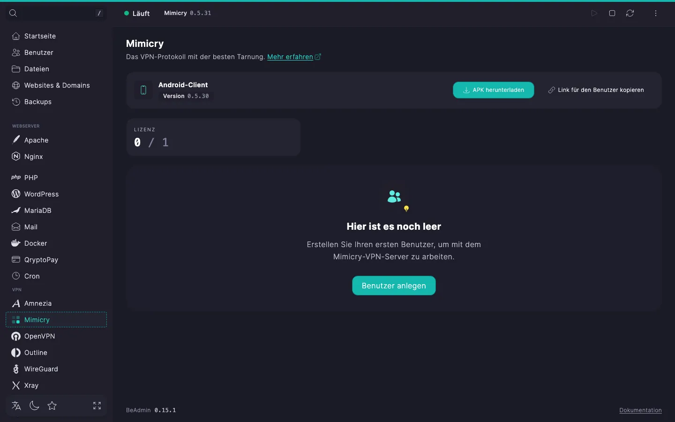Viewport: 675px width, 422px height.
Task: Select the Xray entry
Action: coord(56,385)
